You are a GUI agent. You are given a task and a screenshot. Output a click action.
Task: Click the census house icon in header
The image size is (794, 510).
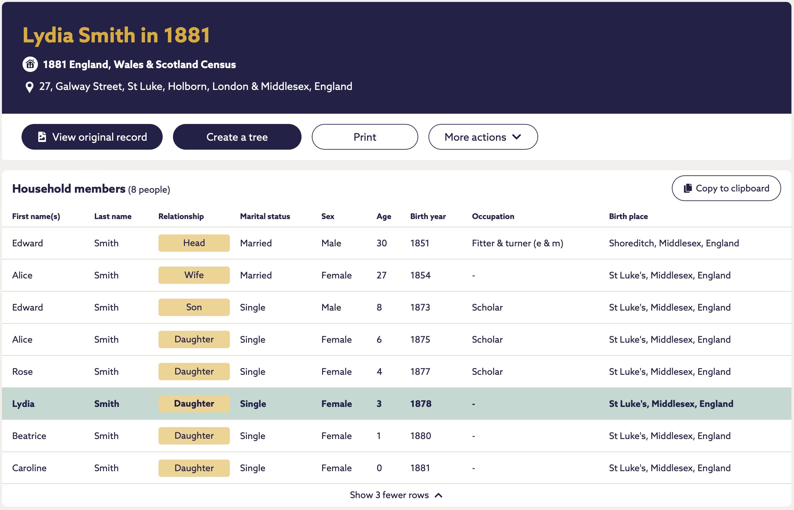click(30, 64)
